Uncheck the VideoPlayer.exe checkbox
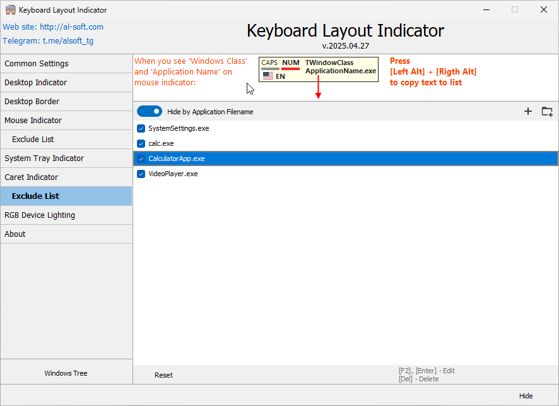Viewport: 559px width, 406px height. click(x=140, y=174)
